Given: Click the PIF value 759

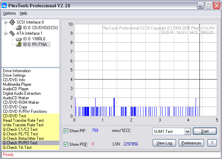Looking at the screenshot, I should pyautogui.click(x=95, y=131).
